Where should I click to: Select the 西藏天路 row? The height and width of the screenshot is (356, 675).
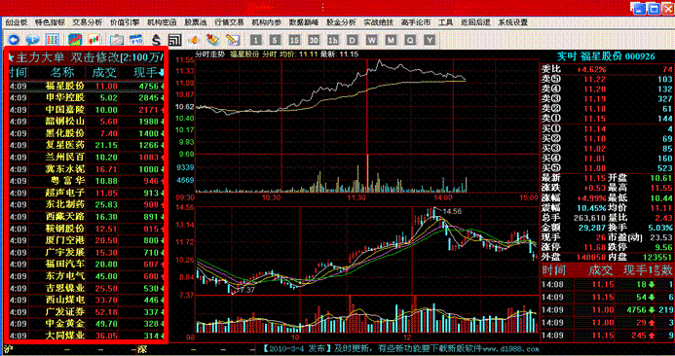(86, 217)
